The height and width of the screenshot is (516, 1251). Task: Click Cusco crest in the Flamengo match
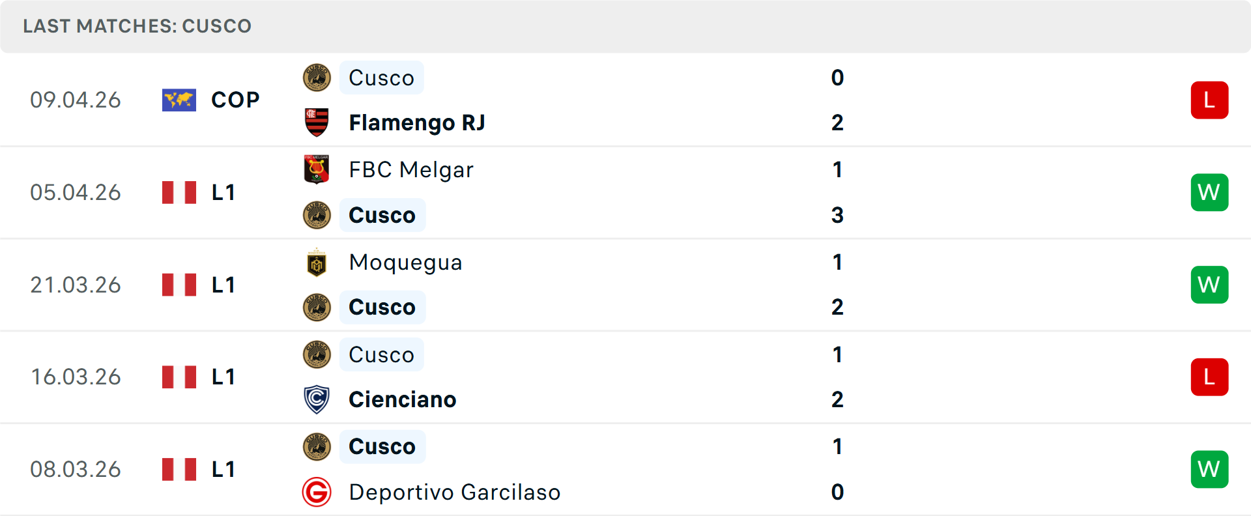coord(317,78)
